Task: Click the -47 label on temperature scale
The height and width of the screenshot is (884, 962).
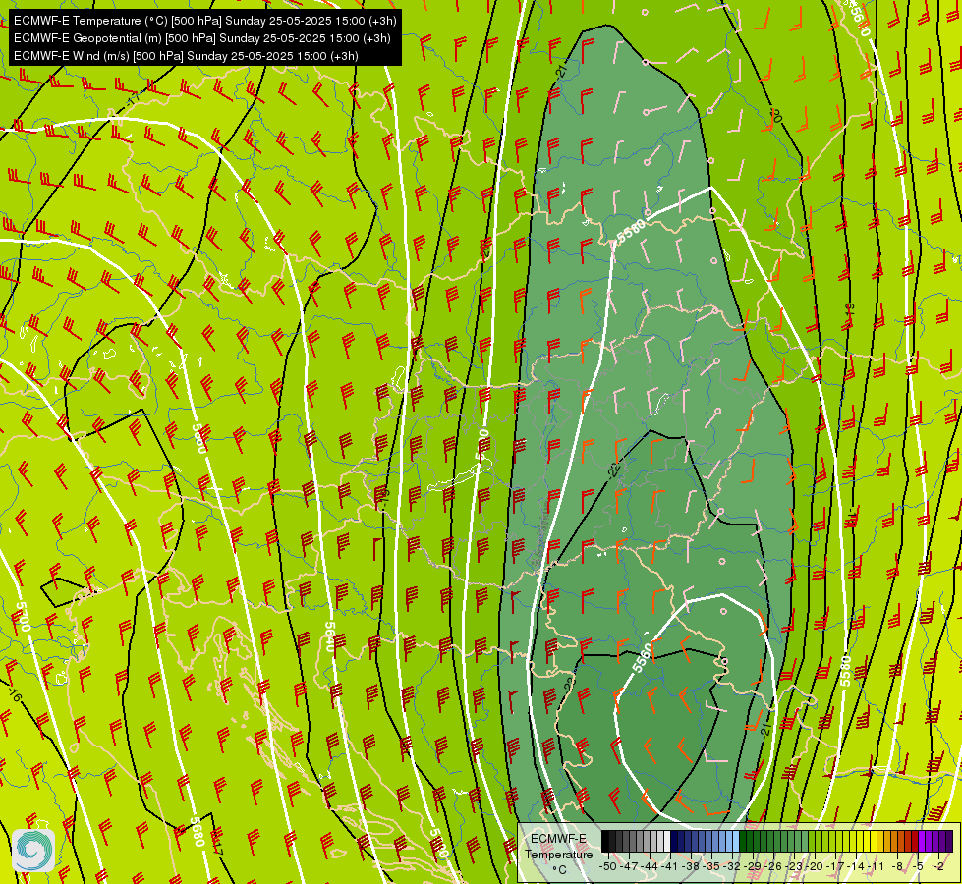Action: pyautogui.click(x=629, y=867)
